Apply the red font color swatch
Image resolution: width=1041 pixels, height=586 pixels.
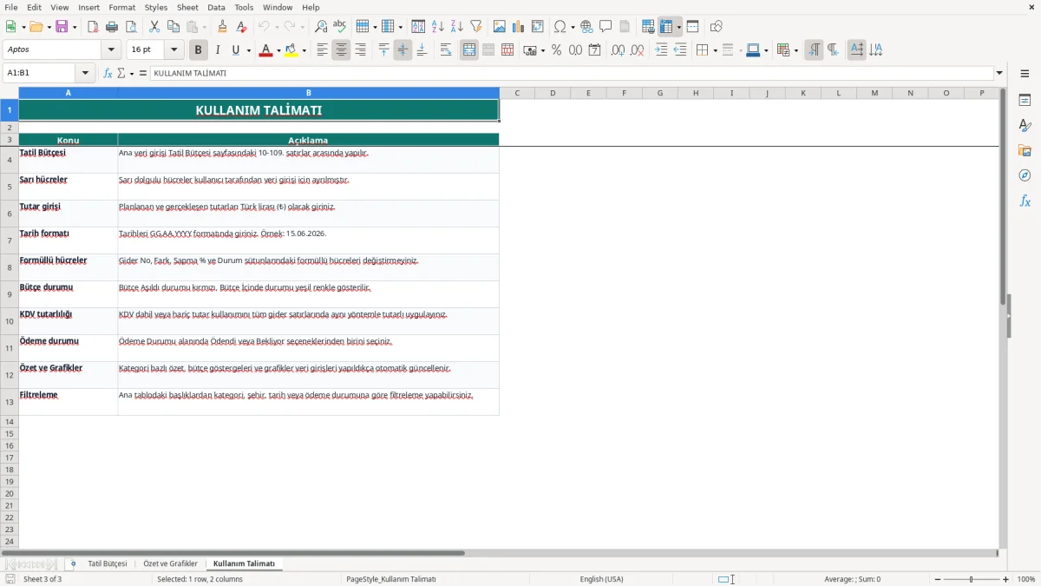pos(265,50)
